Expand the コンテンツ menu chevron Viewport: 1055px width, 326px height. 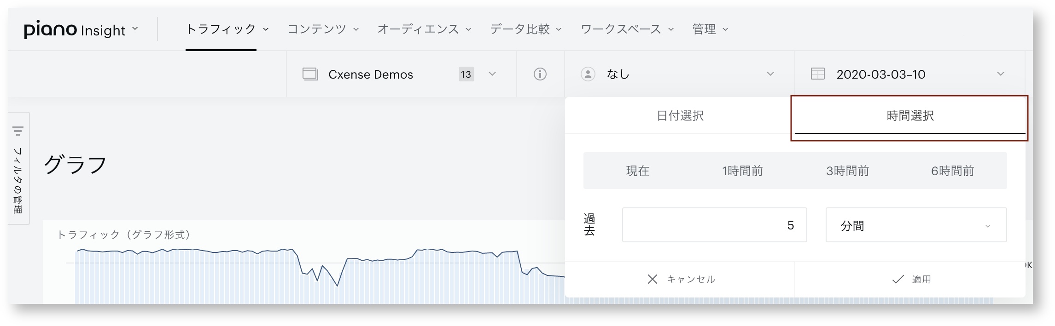point(356,29)
